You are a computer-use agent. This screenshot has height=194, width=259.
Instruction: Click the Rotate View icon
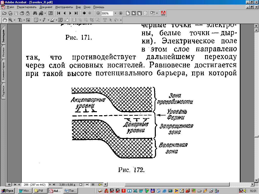(153, 13)
